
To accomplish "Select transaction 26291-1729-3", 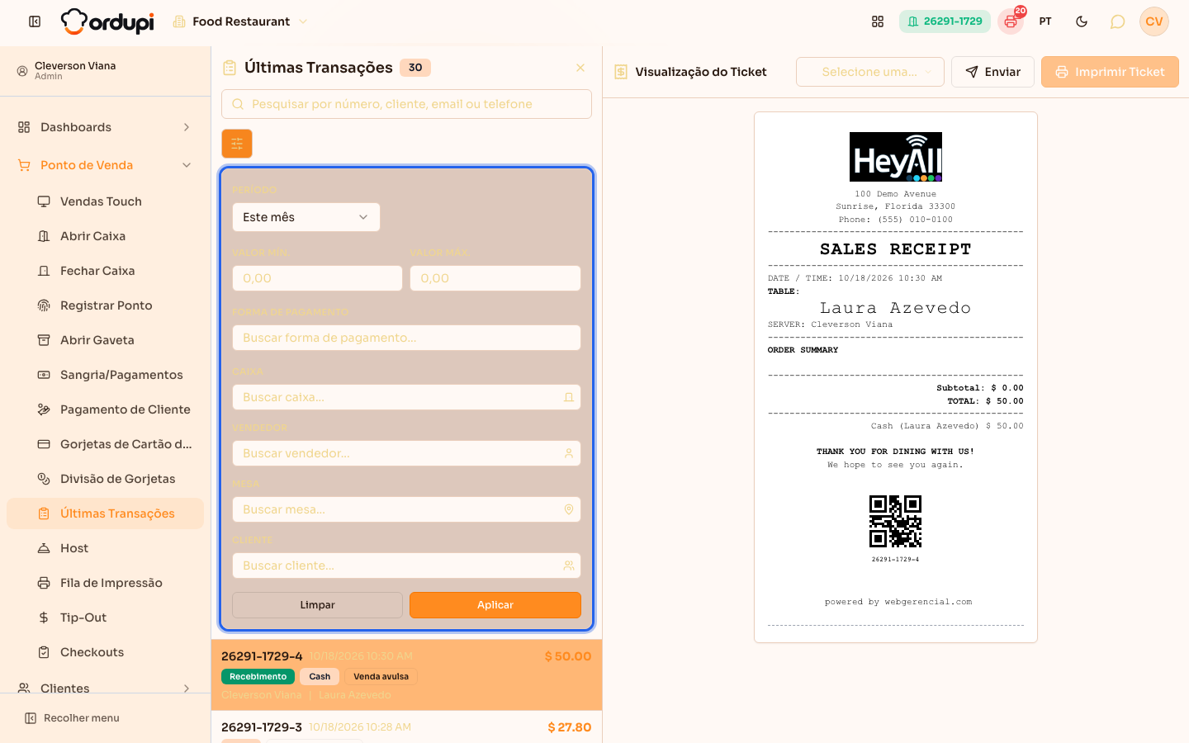I will pyautogui.click(x=406, y=727).
